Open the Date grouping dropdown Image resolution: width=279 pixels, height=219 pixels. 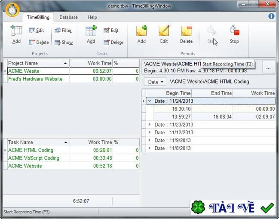coord(155,82)
